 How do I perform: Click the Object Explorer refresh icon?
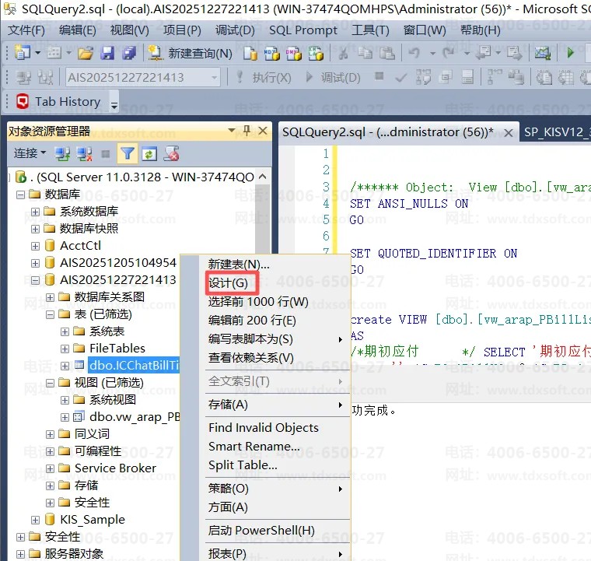(149, 153)
